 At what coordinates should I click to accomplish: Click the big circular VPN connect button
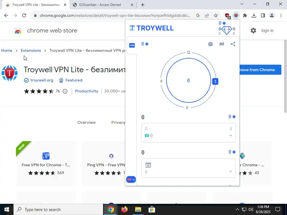[189, 80]
